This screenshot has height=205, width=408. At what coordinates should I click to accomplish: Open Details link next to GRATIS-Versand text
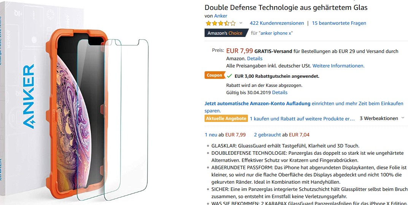point(255,59)
